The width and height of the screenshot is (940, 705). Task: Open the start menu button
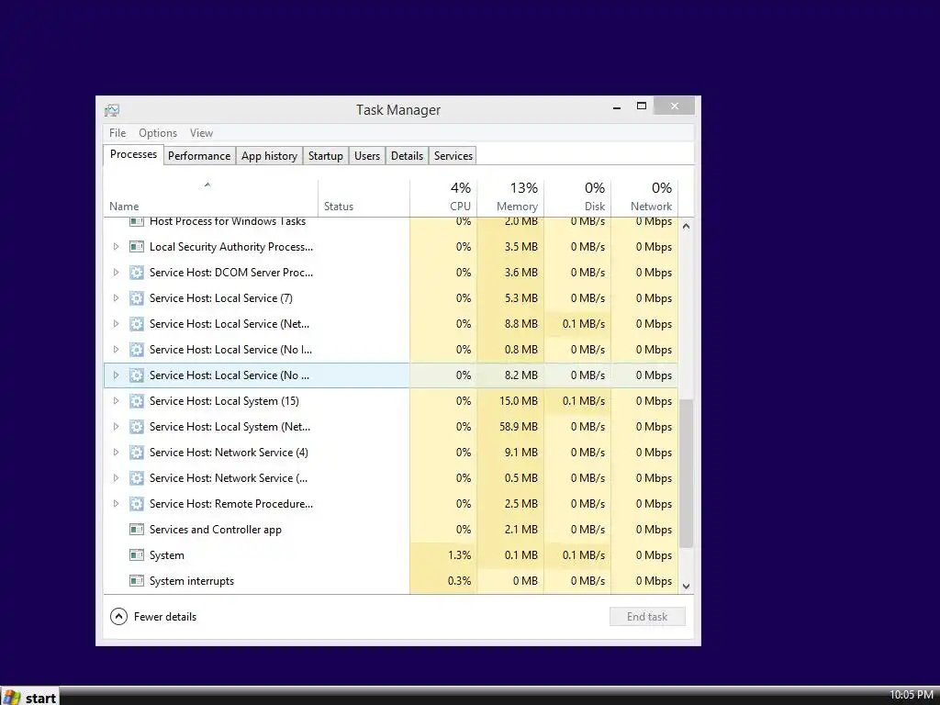(30, 698)
